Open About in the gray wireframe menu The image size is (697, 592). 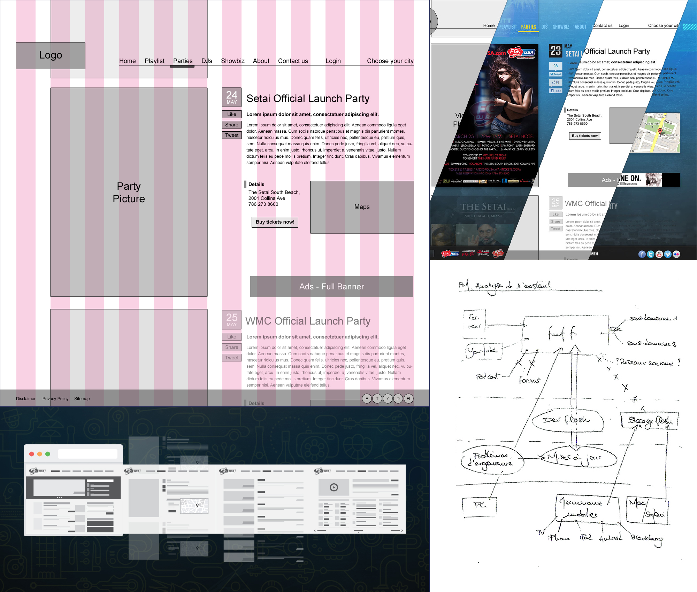[261, 61]
